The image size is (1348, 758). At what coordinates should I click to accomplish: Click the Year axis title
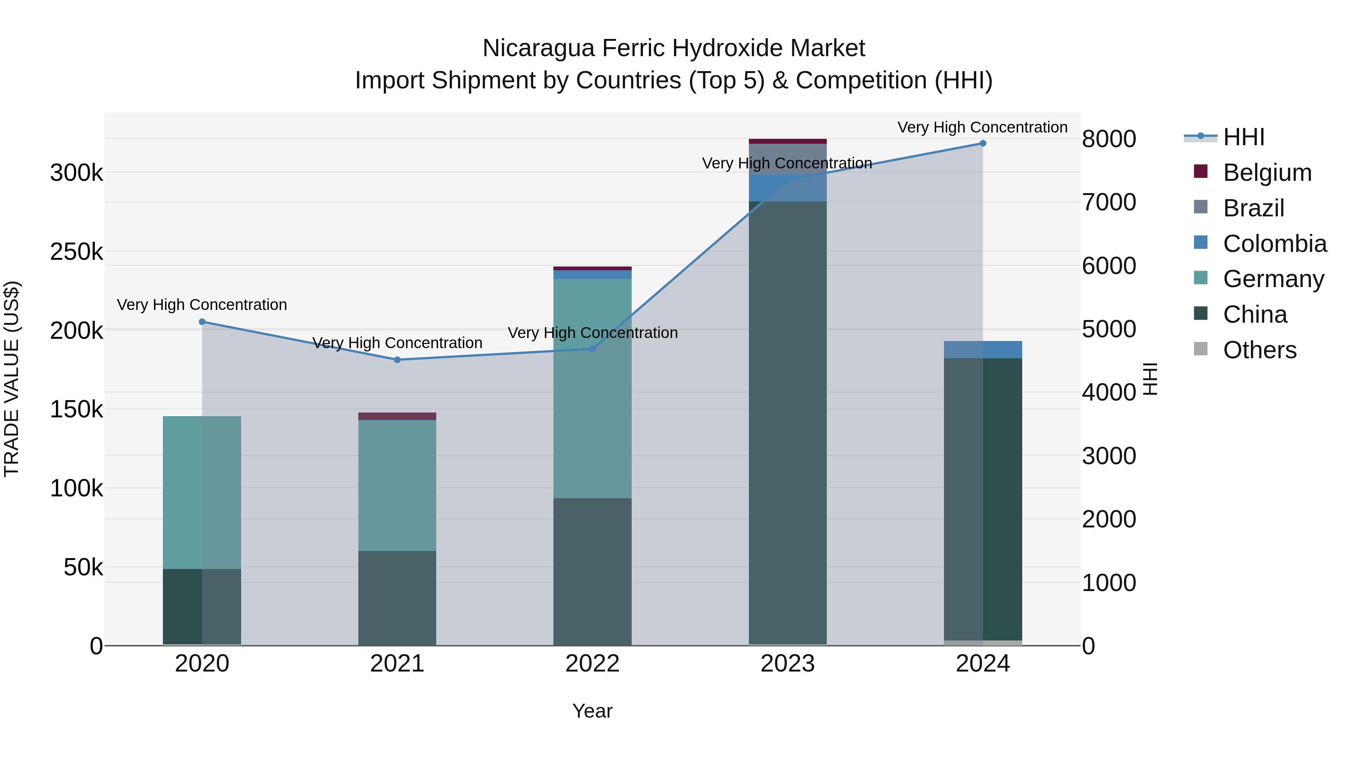592,711
